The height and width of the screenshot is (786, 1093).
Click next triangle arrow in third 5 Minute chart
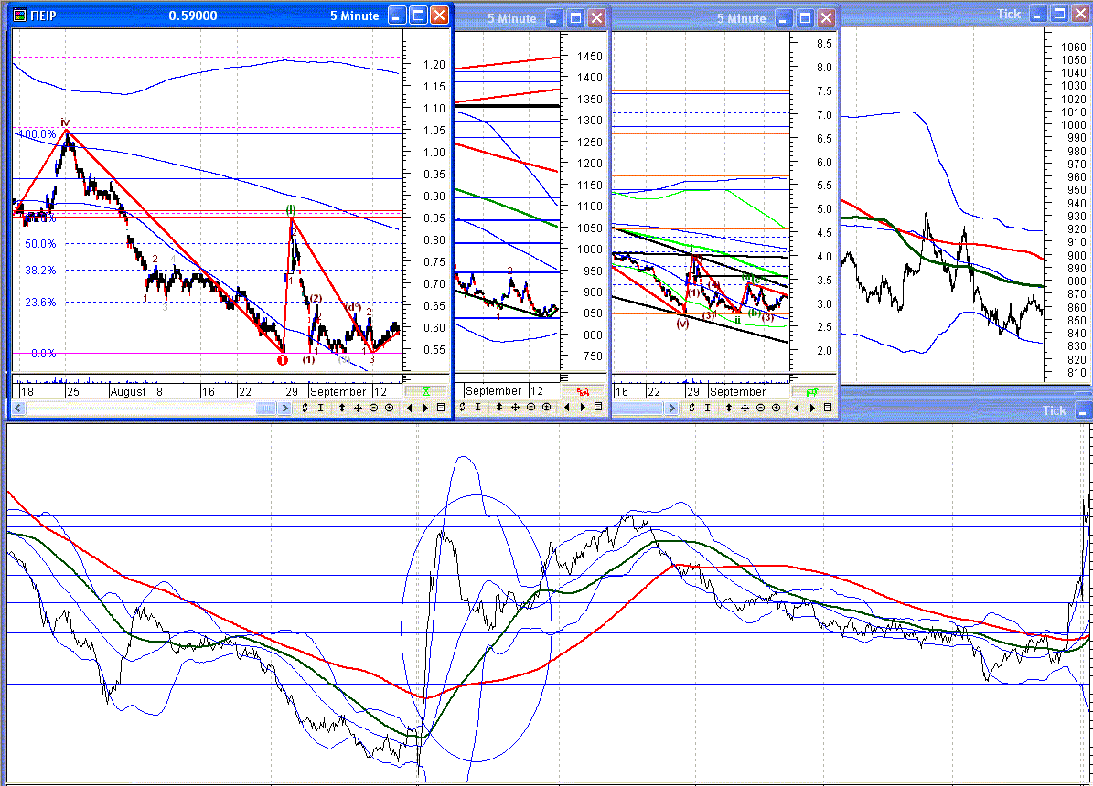812,408
